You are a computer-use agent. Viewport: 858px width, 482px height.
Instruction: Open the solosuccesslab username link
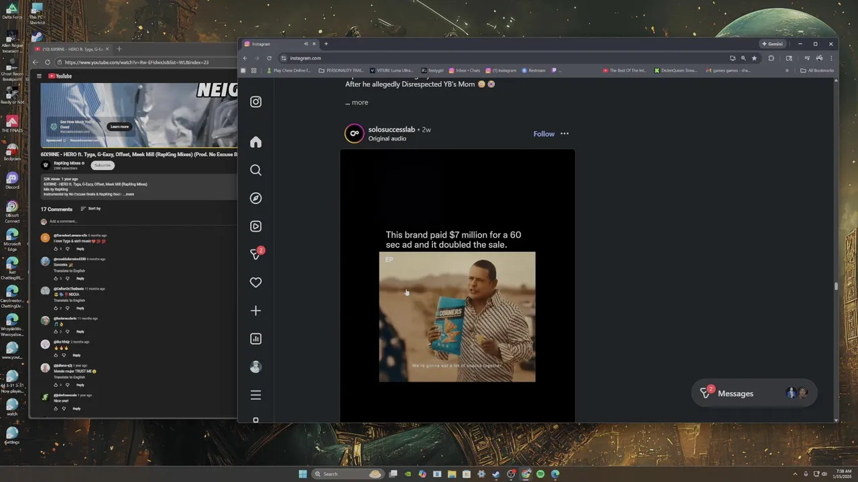pyautogui.click(x=391, y=129)
